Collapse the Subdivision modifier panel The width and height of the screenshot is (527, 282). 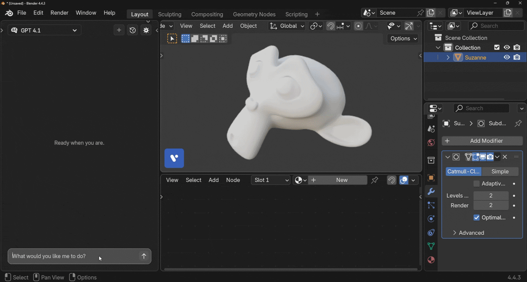click(448, 157)
